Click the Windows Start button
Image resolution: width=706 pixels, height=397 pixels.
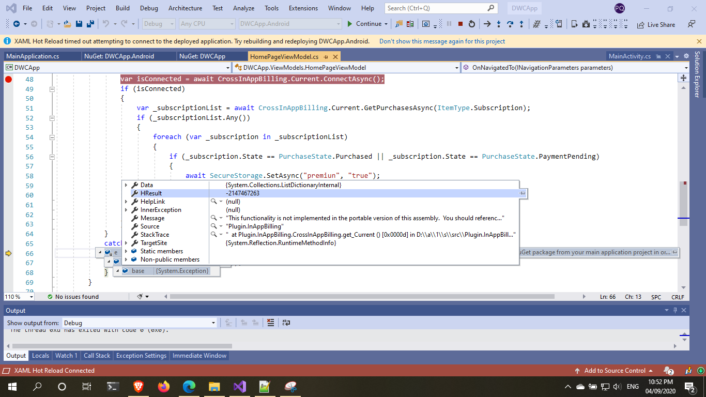(x=12, y=386)
